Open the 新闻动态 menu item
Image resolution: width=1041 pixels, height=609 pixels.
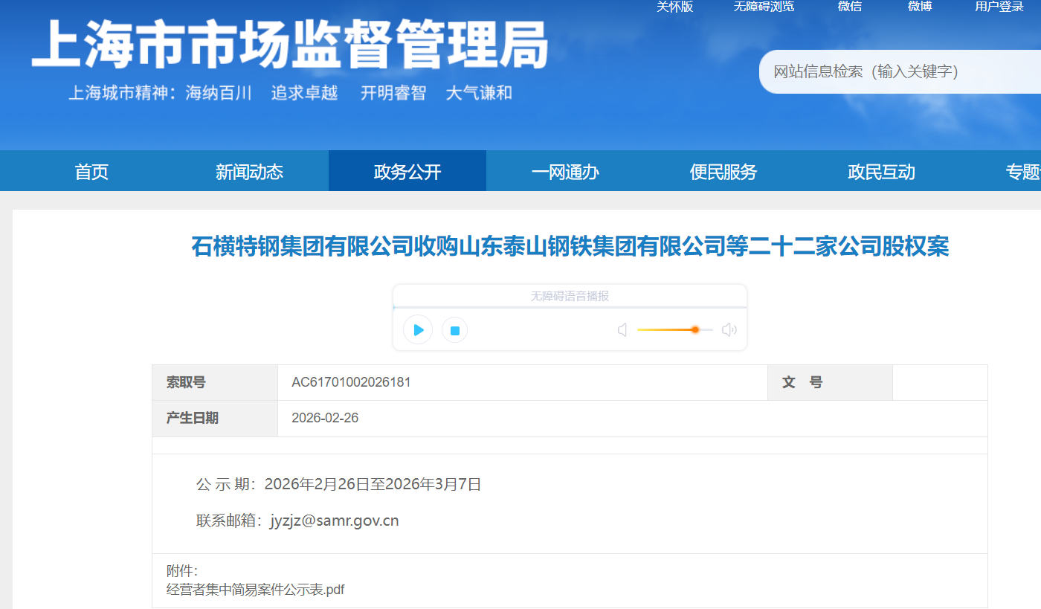(x=249, y=172)
